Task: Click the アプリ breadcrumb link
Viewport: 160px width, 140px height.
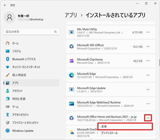Action: point(71,15)
